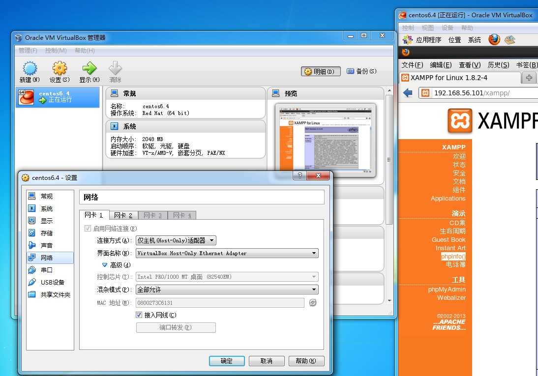Toggle Cable Connected (接入网线) checkbox

tap(139, 315)
